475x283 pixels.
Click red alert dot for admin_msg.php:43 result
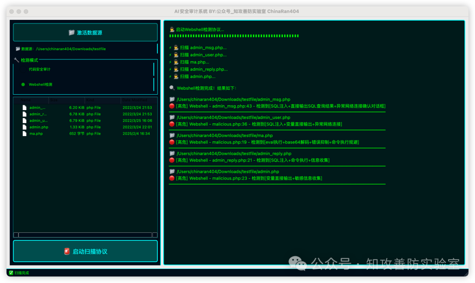click(x=172, y=106)
